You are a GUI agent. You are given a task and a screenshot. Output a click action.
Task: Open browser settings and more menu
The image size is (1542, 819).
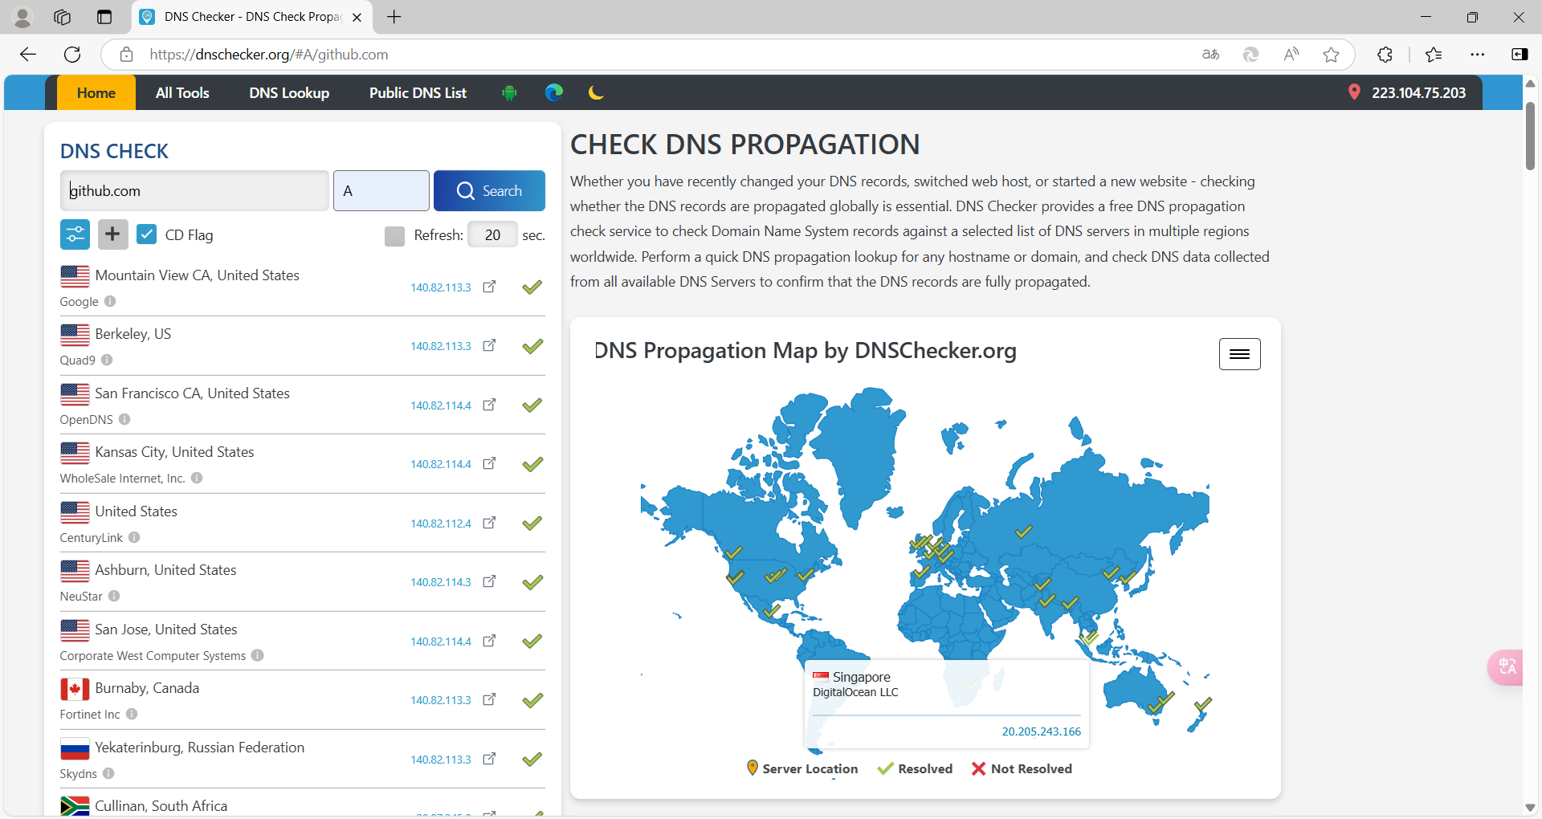tap(1477, 55)
